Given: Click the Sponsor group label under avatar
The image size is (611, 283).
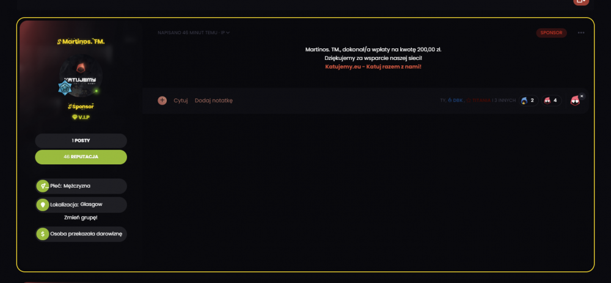Looking at the screenshot, I should click(x=81, y=106).
